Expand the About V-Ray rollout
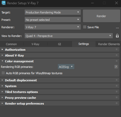 [x=60, y=55]
